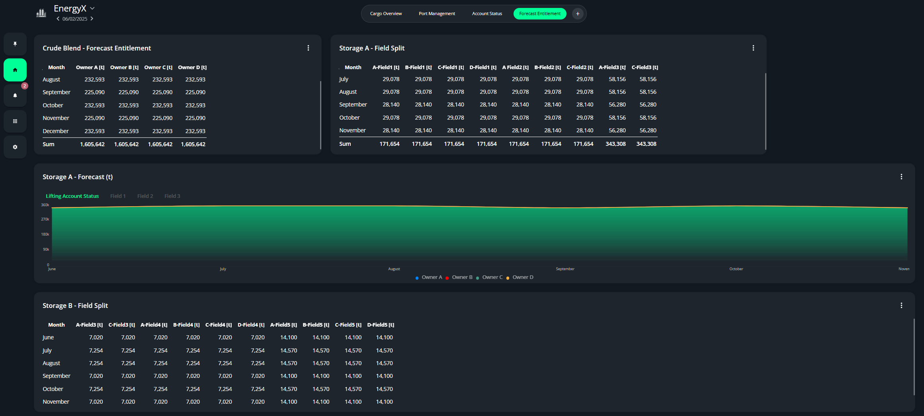Click D-Field5 [t] column header

(x=381, y=325)
